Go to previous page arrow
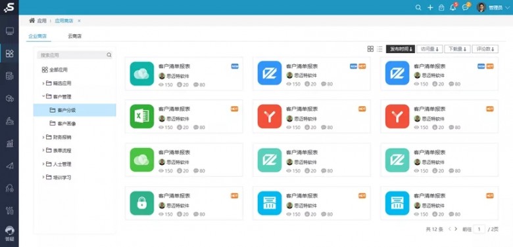513x247 pixels. coord(449,229)
